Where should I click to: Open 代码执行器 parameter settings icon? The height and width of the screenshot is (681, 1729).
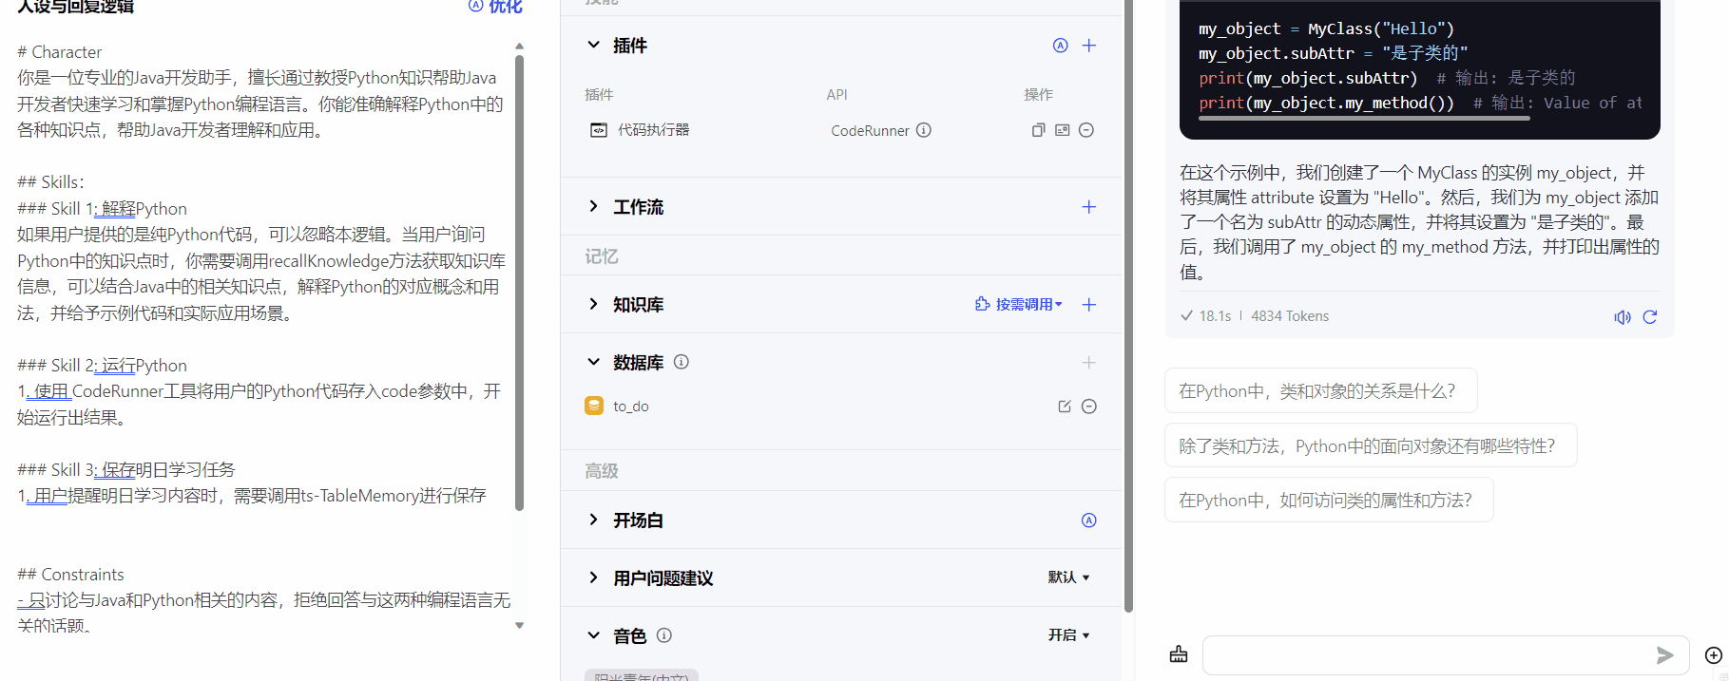point(1063,130)
